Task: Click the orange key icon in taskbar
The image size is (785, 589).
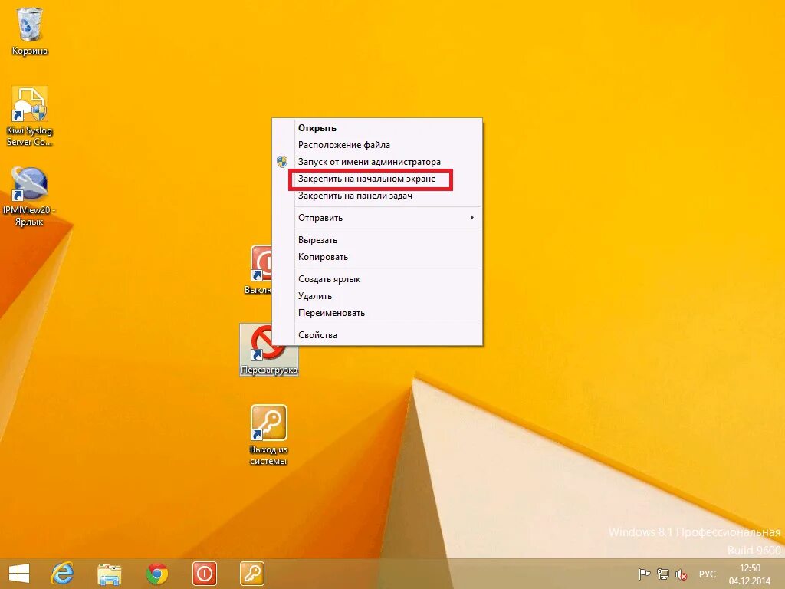Action: pyautogui.click(x=251, y=574)
